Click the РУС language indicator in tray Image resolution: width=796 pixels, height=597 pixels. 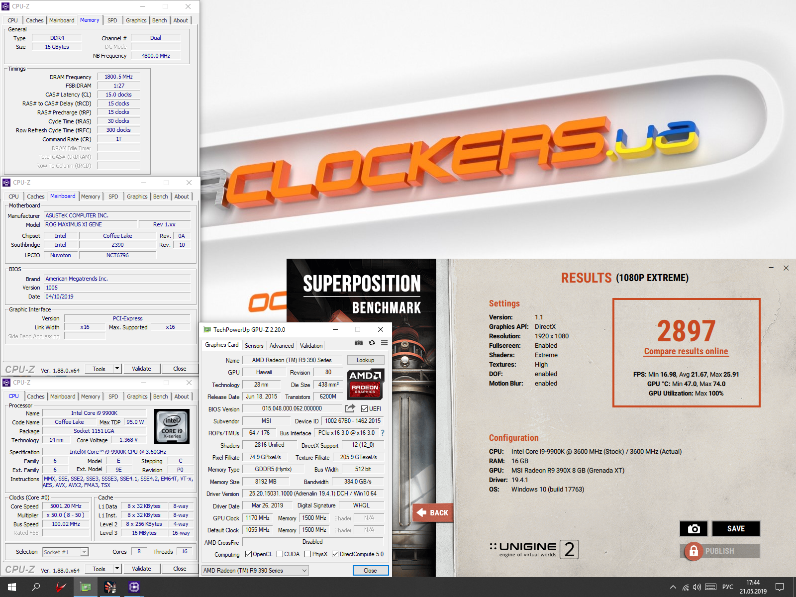(x=728, y=587)
